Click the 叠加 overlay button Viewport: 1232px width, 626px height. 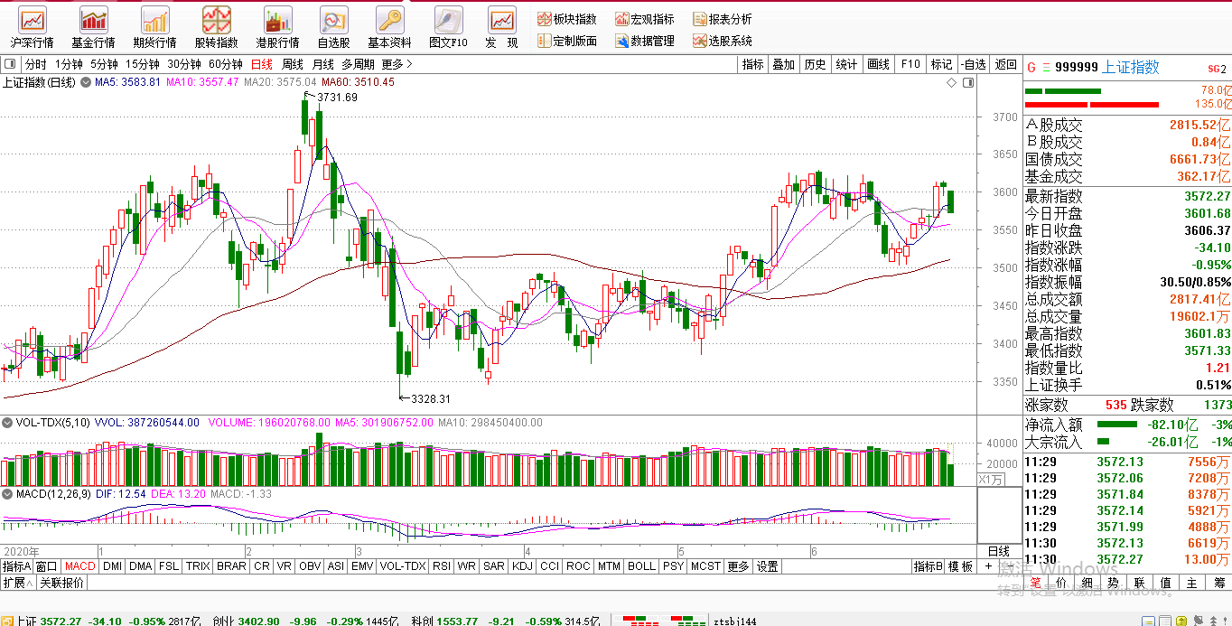click(783, 64)
